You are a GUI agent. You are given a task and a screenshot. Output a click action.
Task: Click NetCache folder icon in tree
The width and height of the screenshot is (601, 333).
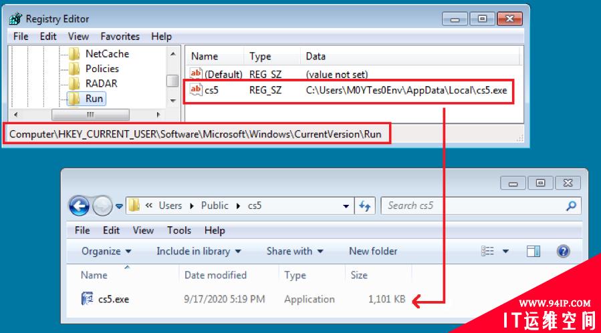tap(74, 54)
